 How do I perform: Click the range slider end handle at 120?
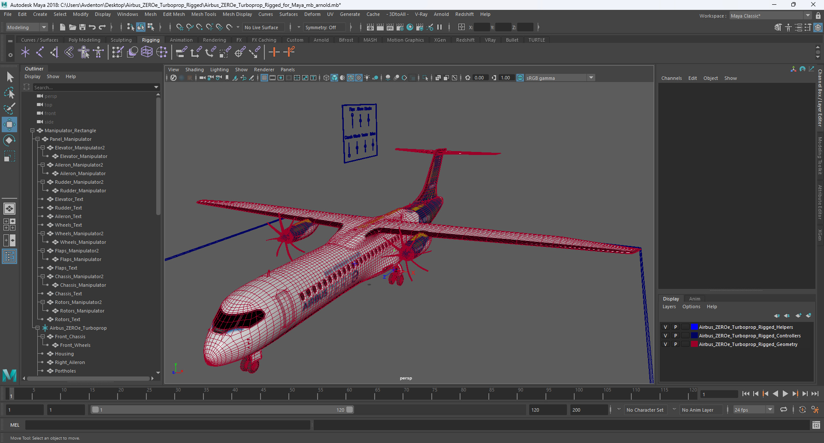click(x=350, y=410)
